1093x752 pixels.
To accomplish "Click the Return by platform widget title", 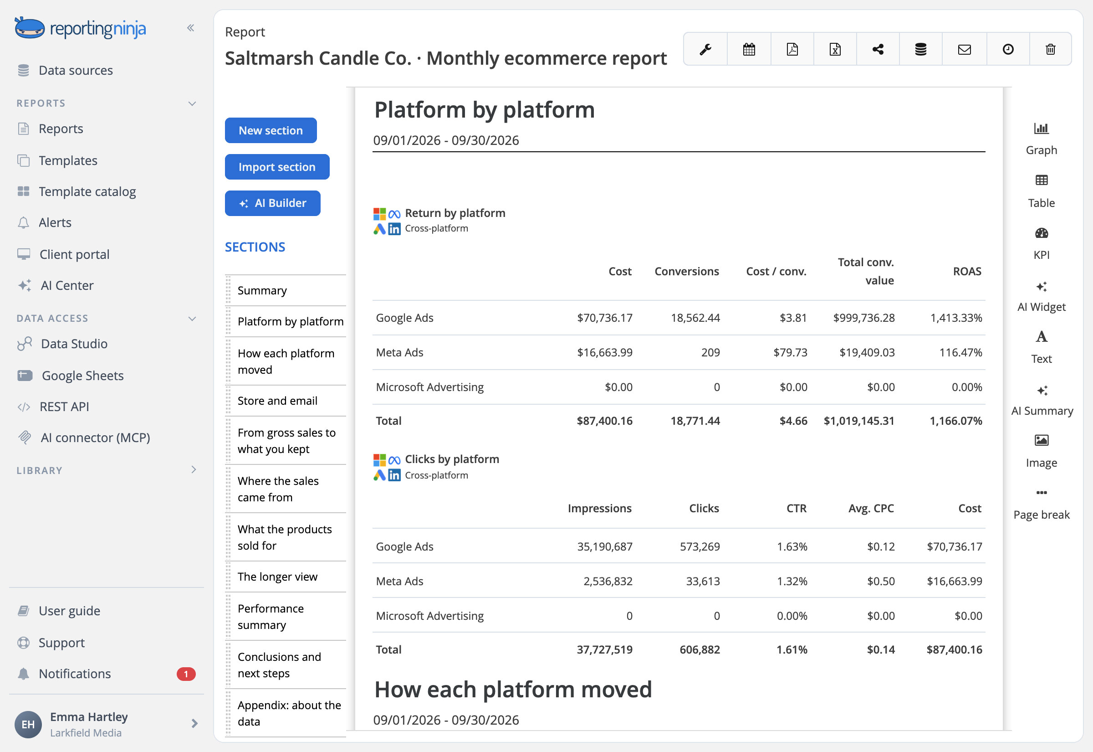I will (455, 213).
